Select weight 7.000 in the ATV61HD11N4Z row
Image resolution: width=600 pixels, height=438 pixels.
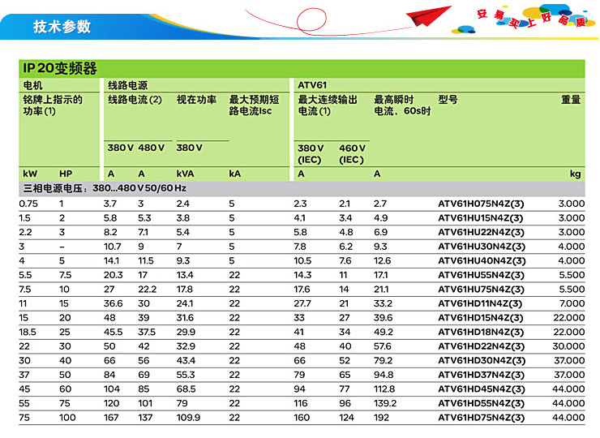coord(572,303)
